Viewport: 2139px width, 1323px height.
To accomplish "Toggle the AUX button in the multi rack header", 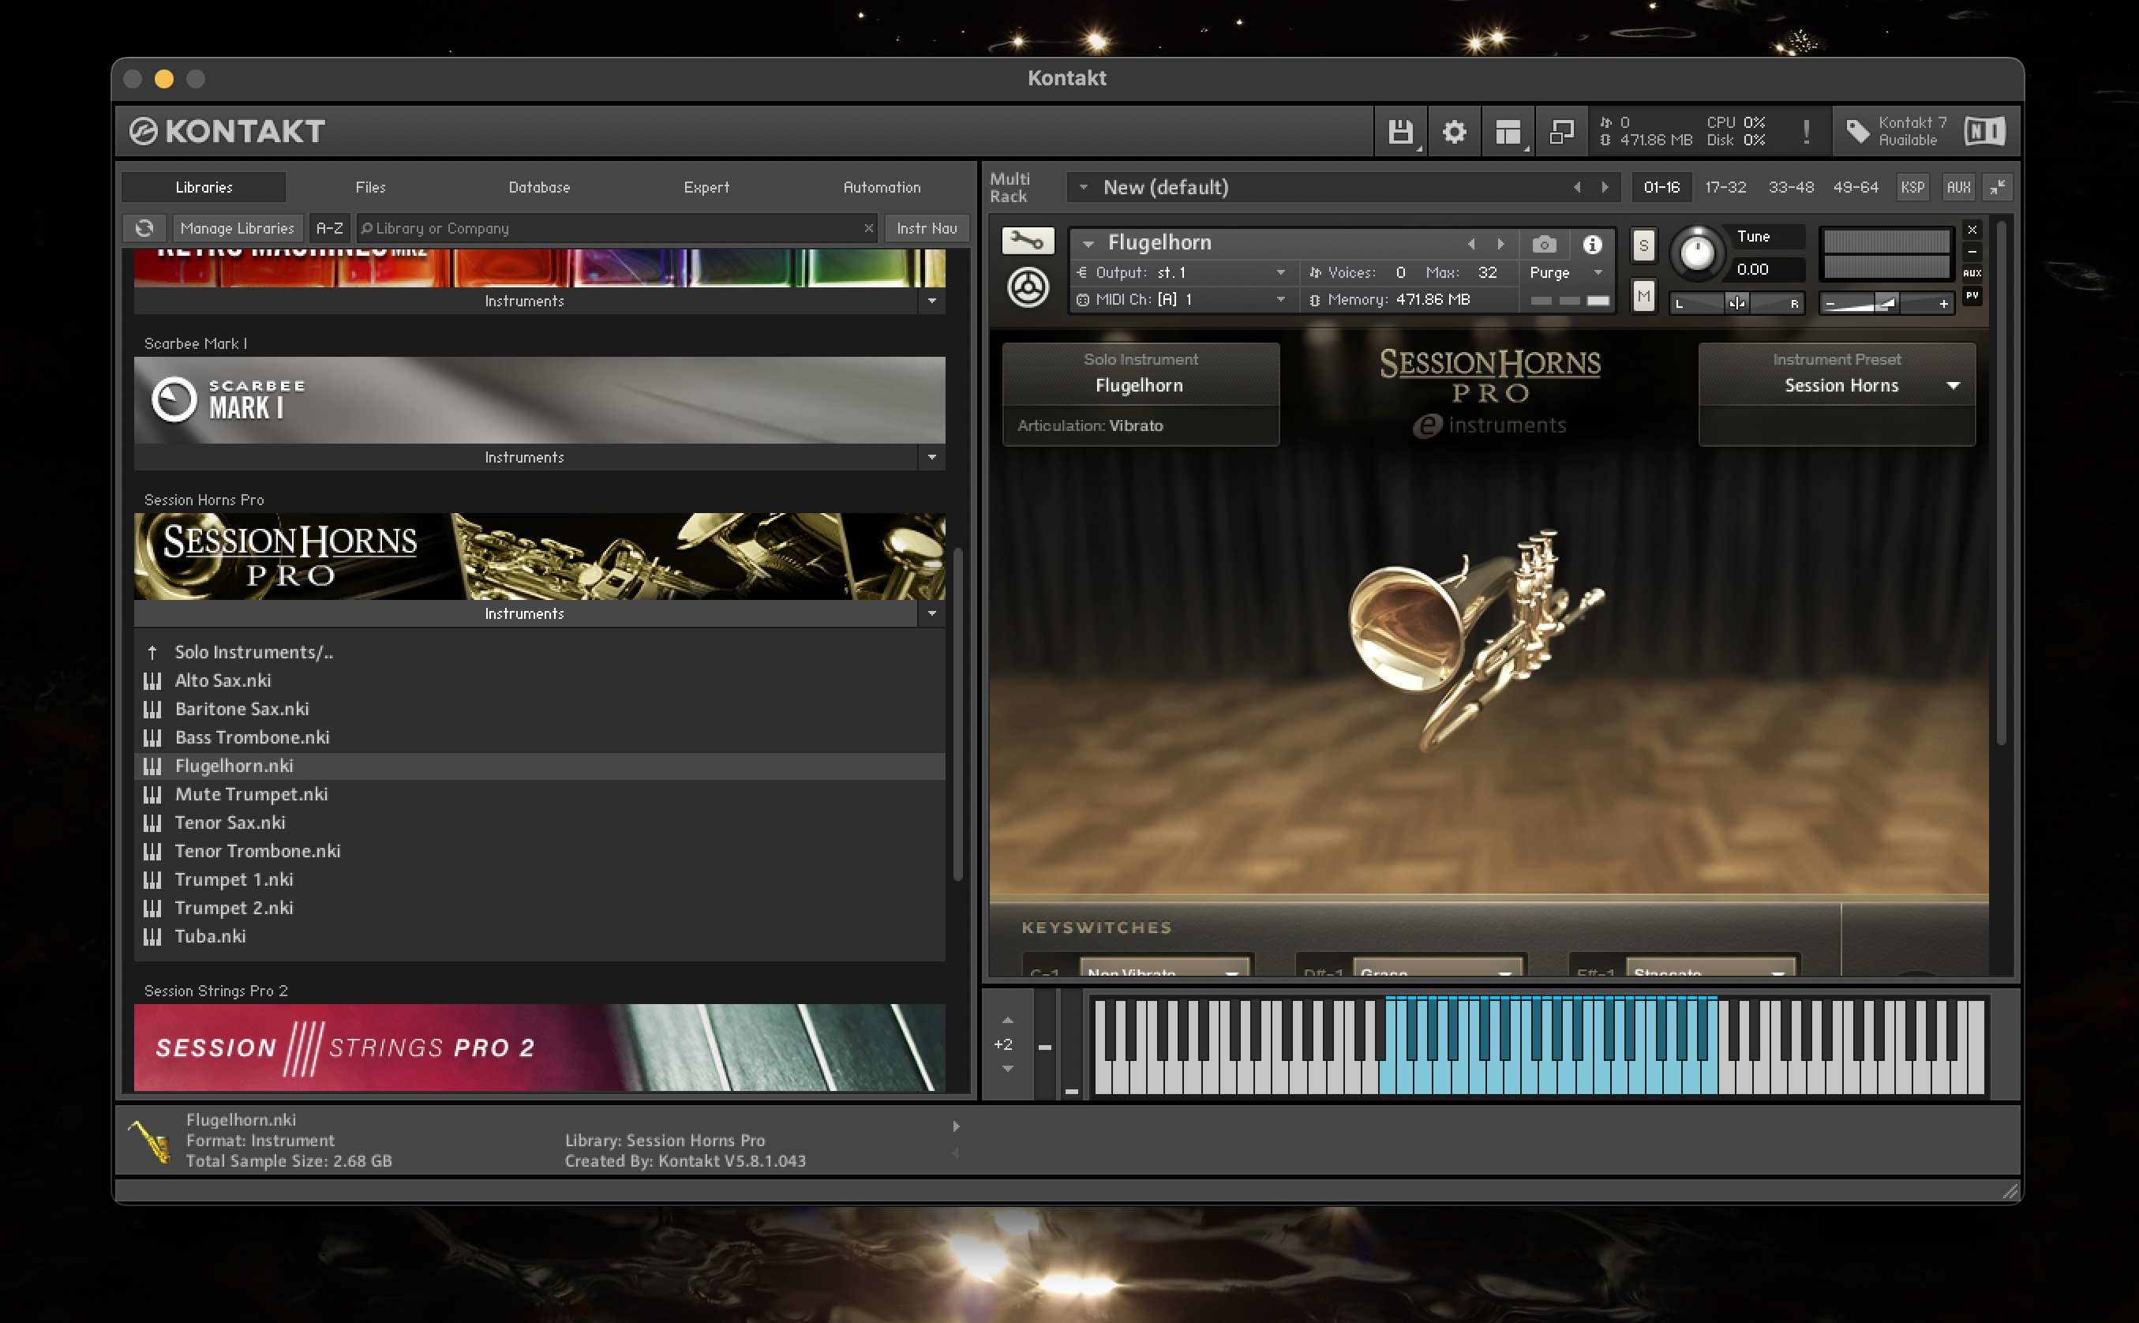I will [x=1958, y=187].
